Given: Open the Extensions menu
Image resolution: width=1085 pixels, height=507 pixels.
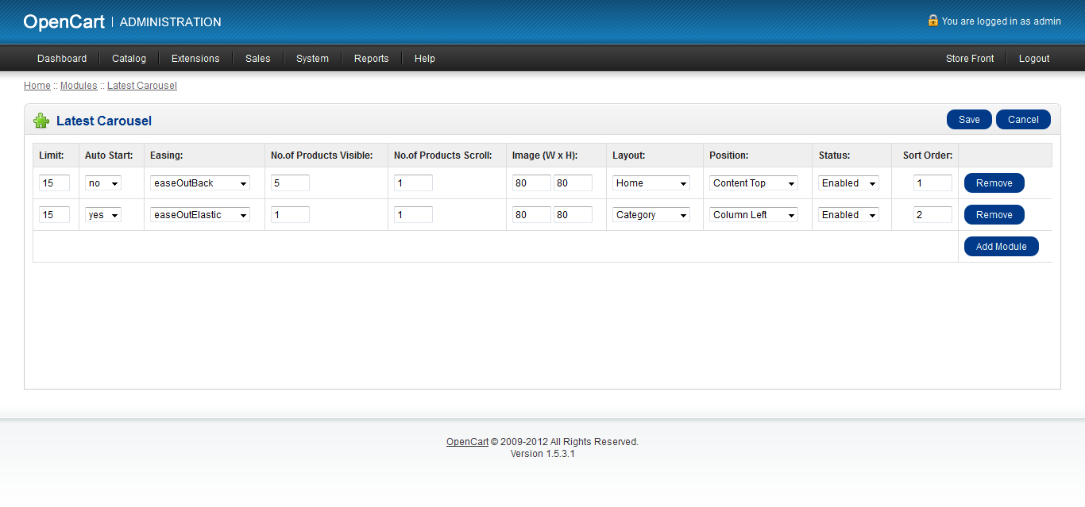Looking at the screenshot, I should (x=195, y=59).
